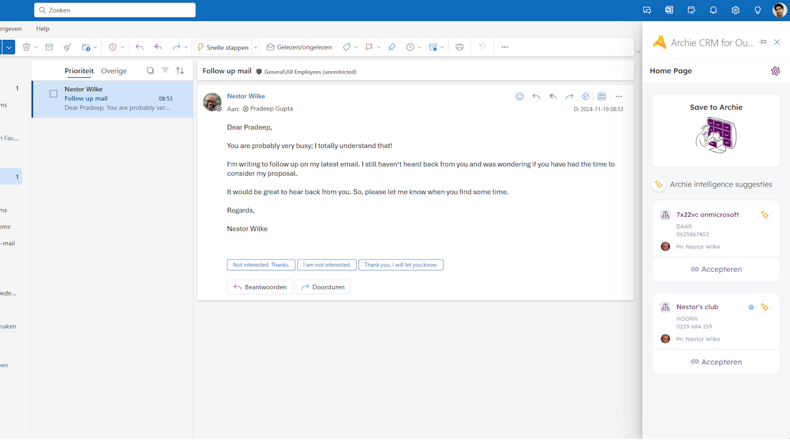Open Outlook settings gear in top bar
This screenshot has width=790, height=444.
pos(735,10)
